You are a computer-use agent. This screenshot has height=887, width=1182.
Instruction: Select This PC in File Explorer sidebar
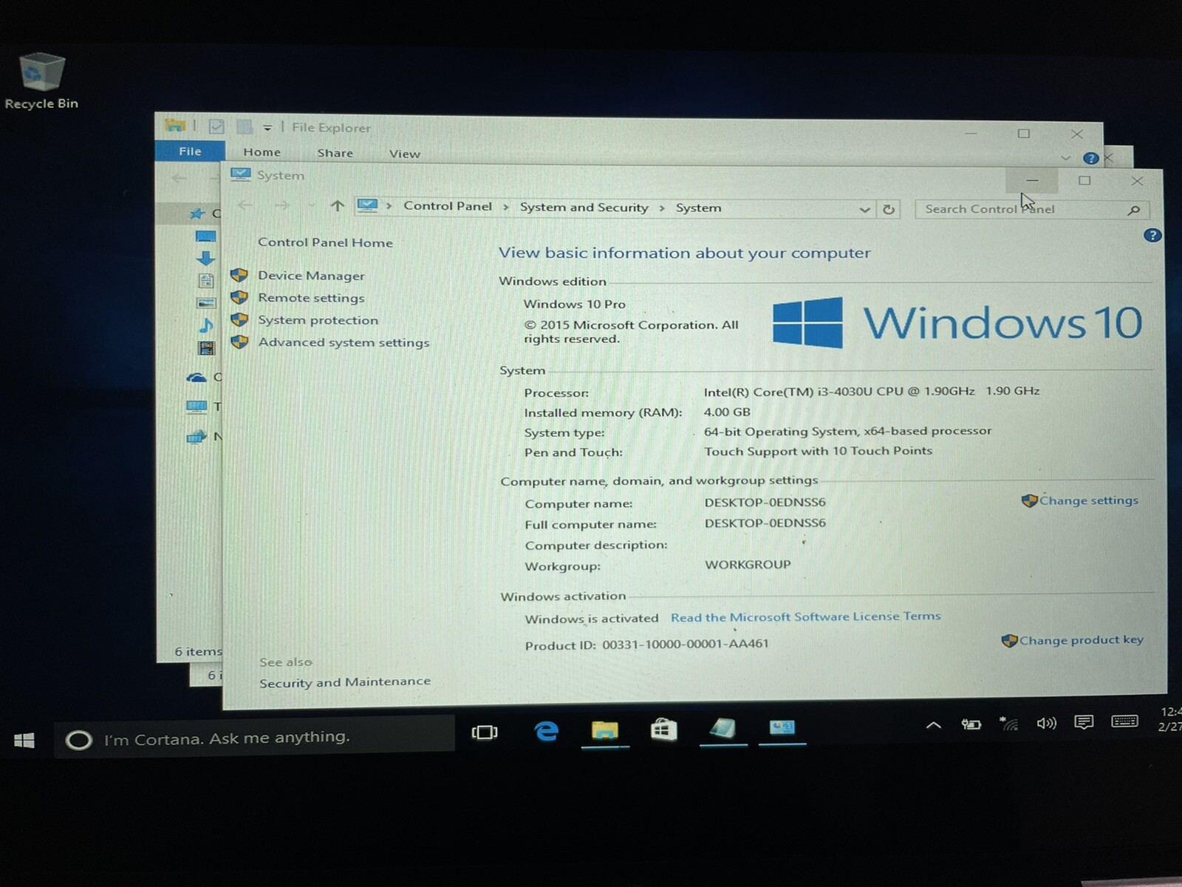tap(197, 407)
